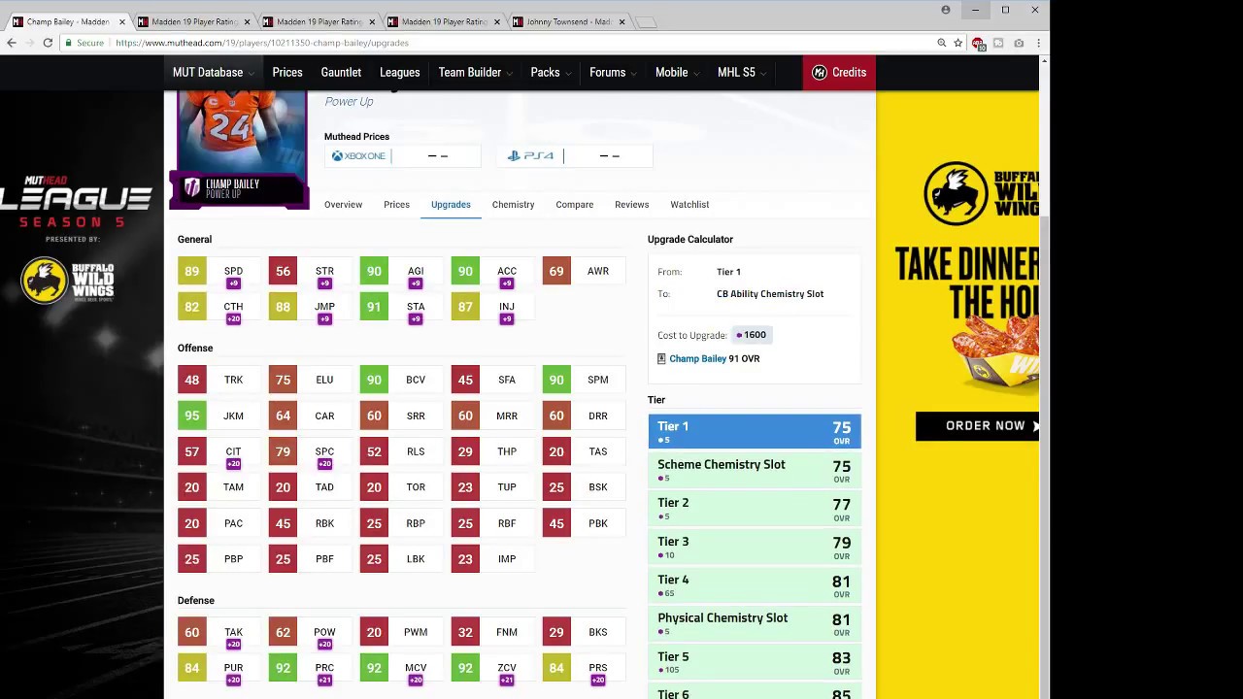
Task: Click the red ad-blocker extension icon
Action: (978, 43)
